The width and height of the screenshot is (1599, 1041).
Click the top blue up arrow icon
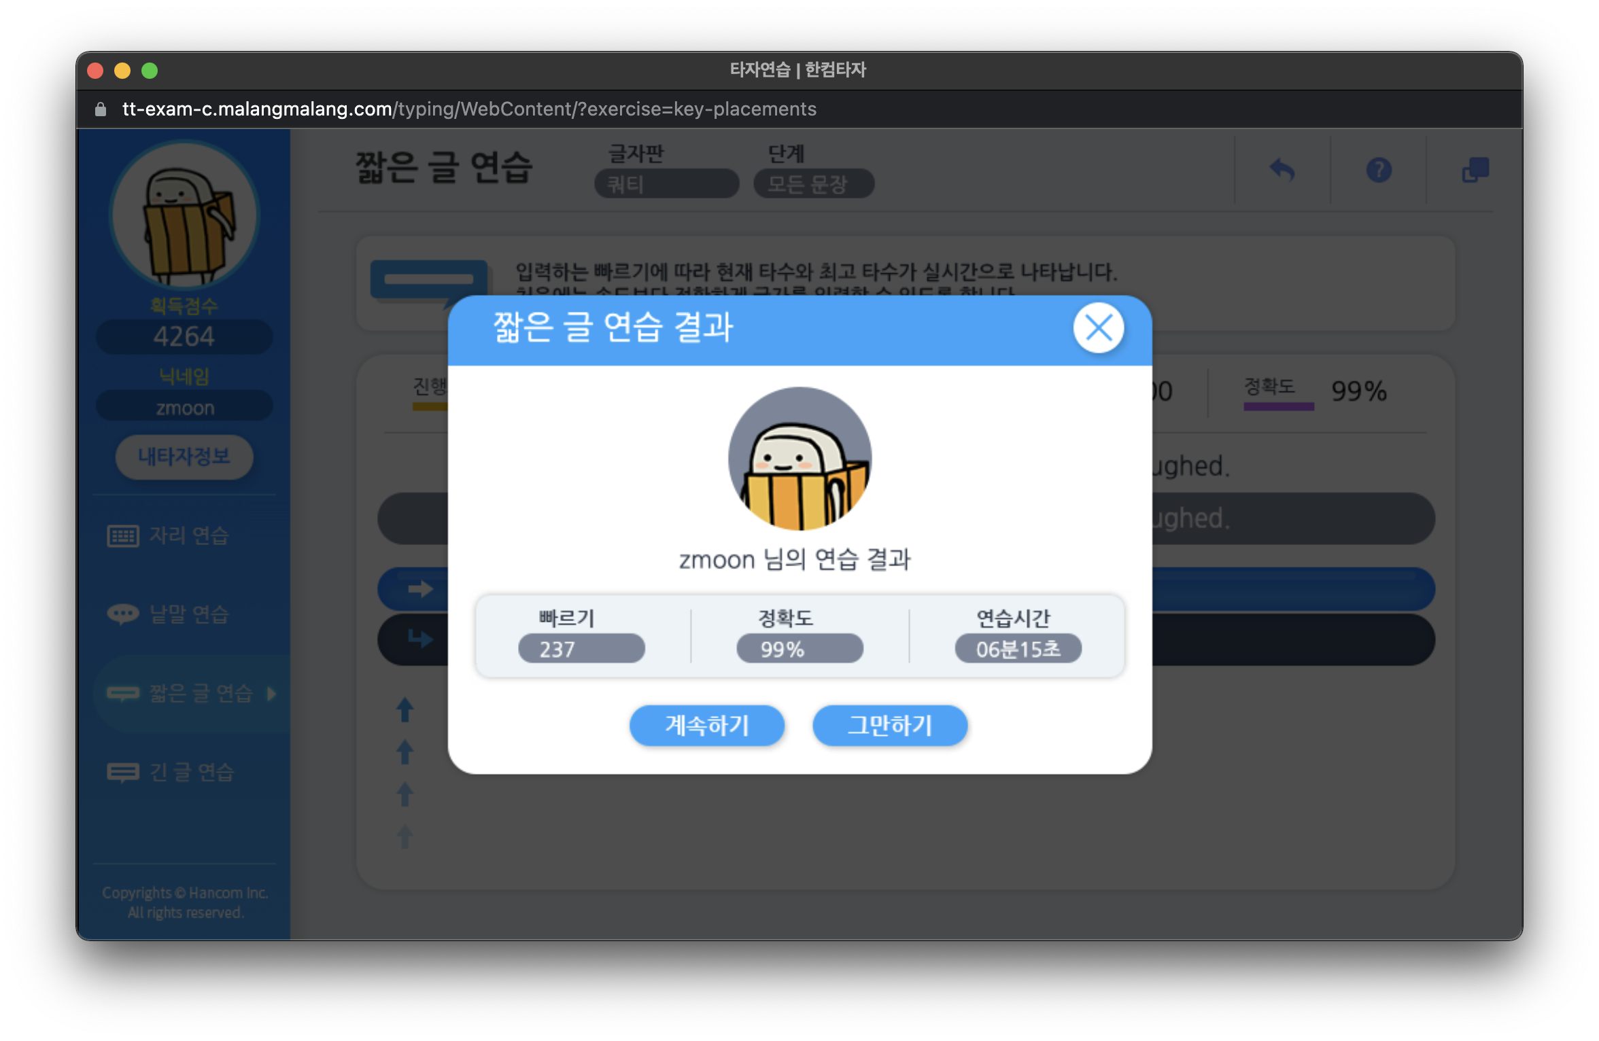point(405,709)
